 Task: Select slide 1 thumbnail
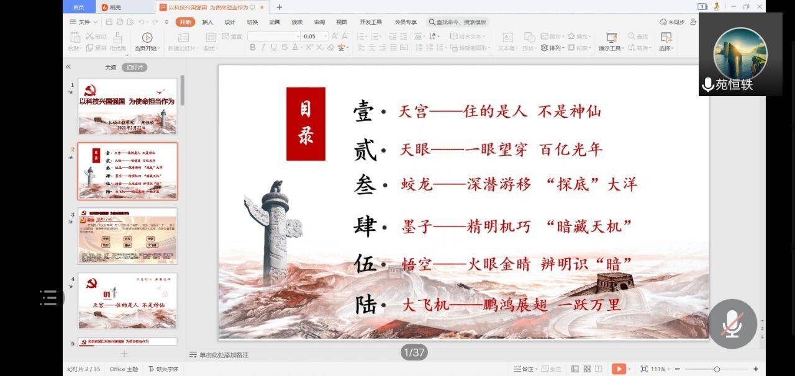[127, 107]
